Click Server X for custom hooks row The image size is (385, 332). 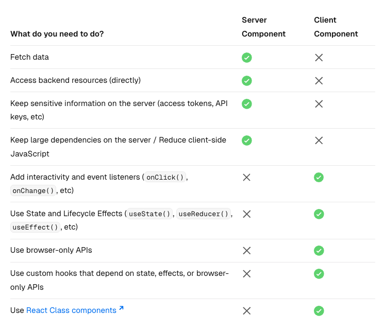246,274
